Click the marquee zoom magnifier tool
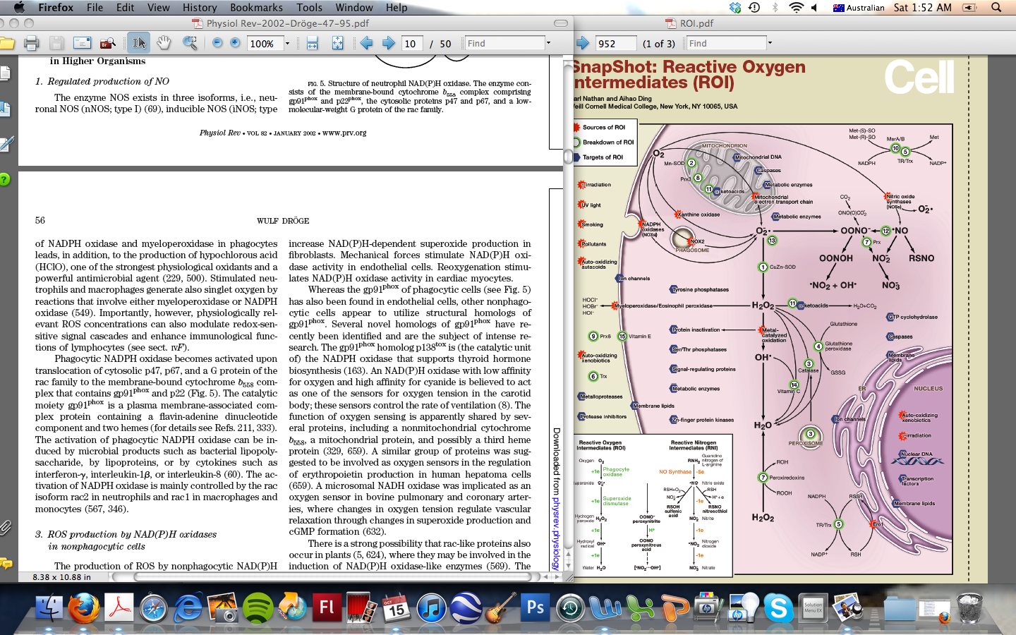1016x635 pixels. [x=190, y=44]
